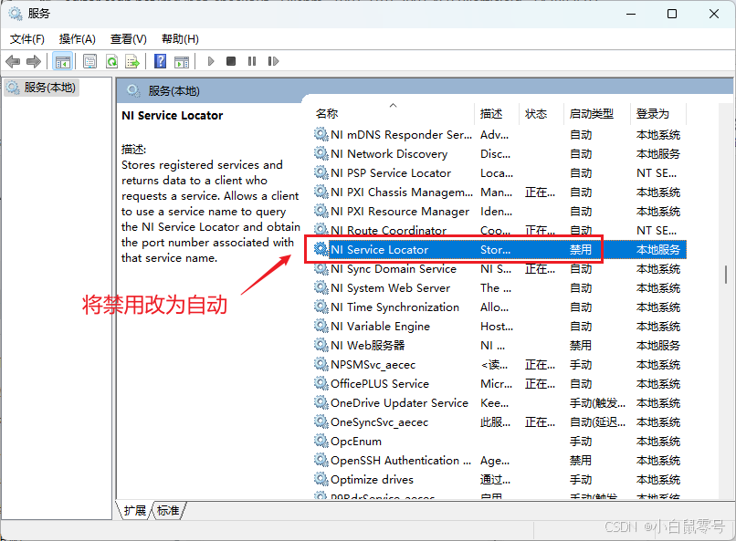Click the Forward navigation arrow
Image resolution: width=736 pixels, height=541 pixels.
[33, 61]
